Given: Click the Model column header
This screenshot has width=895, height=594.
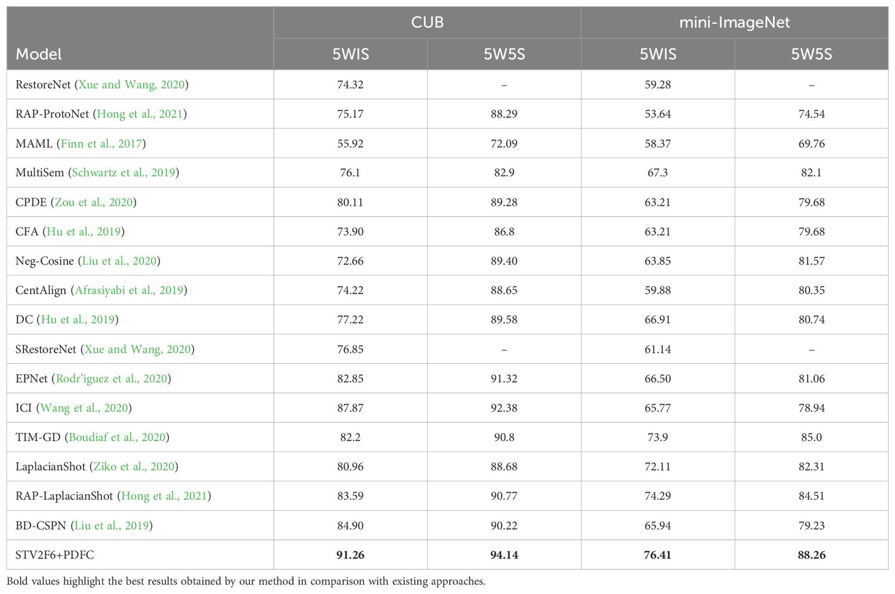Looking at the screenshot, I should 39,54.
